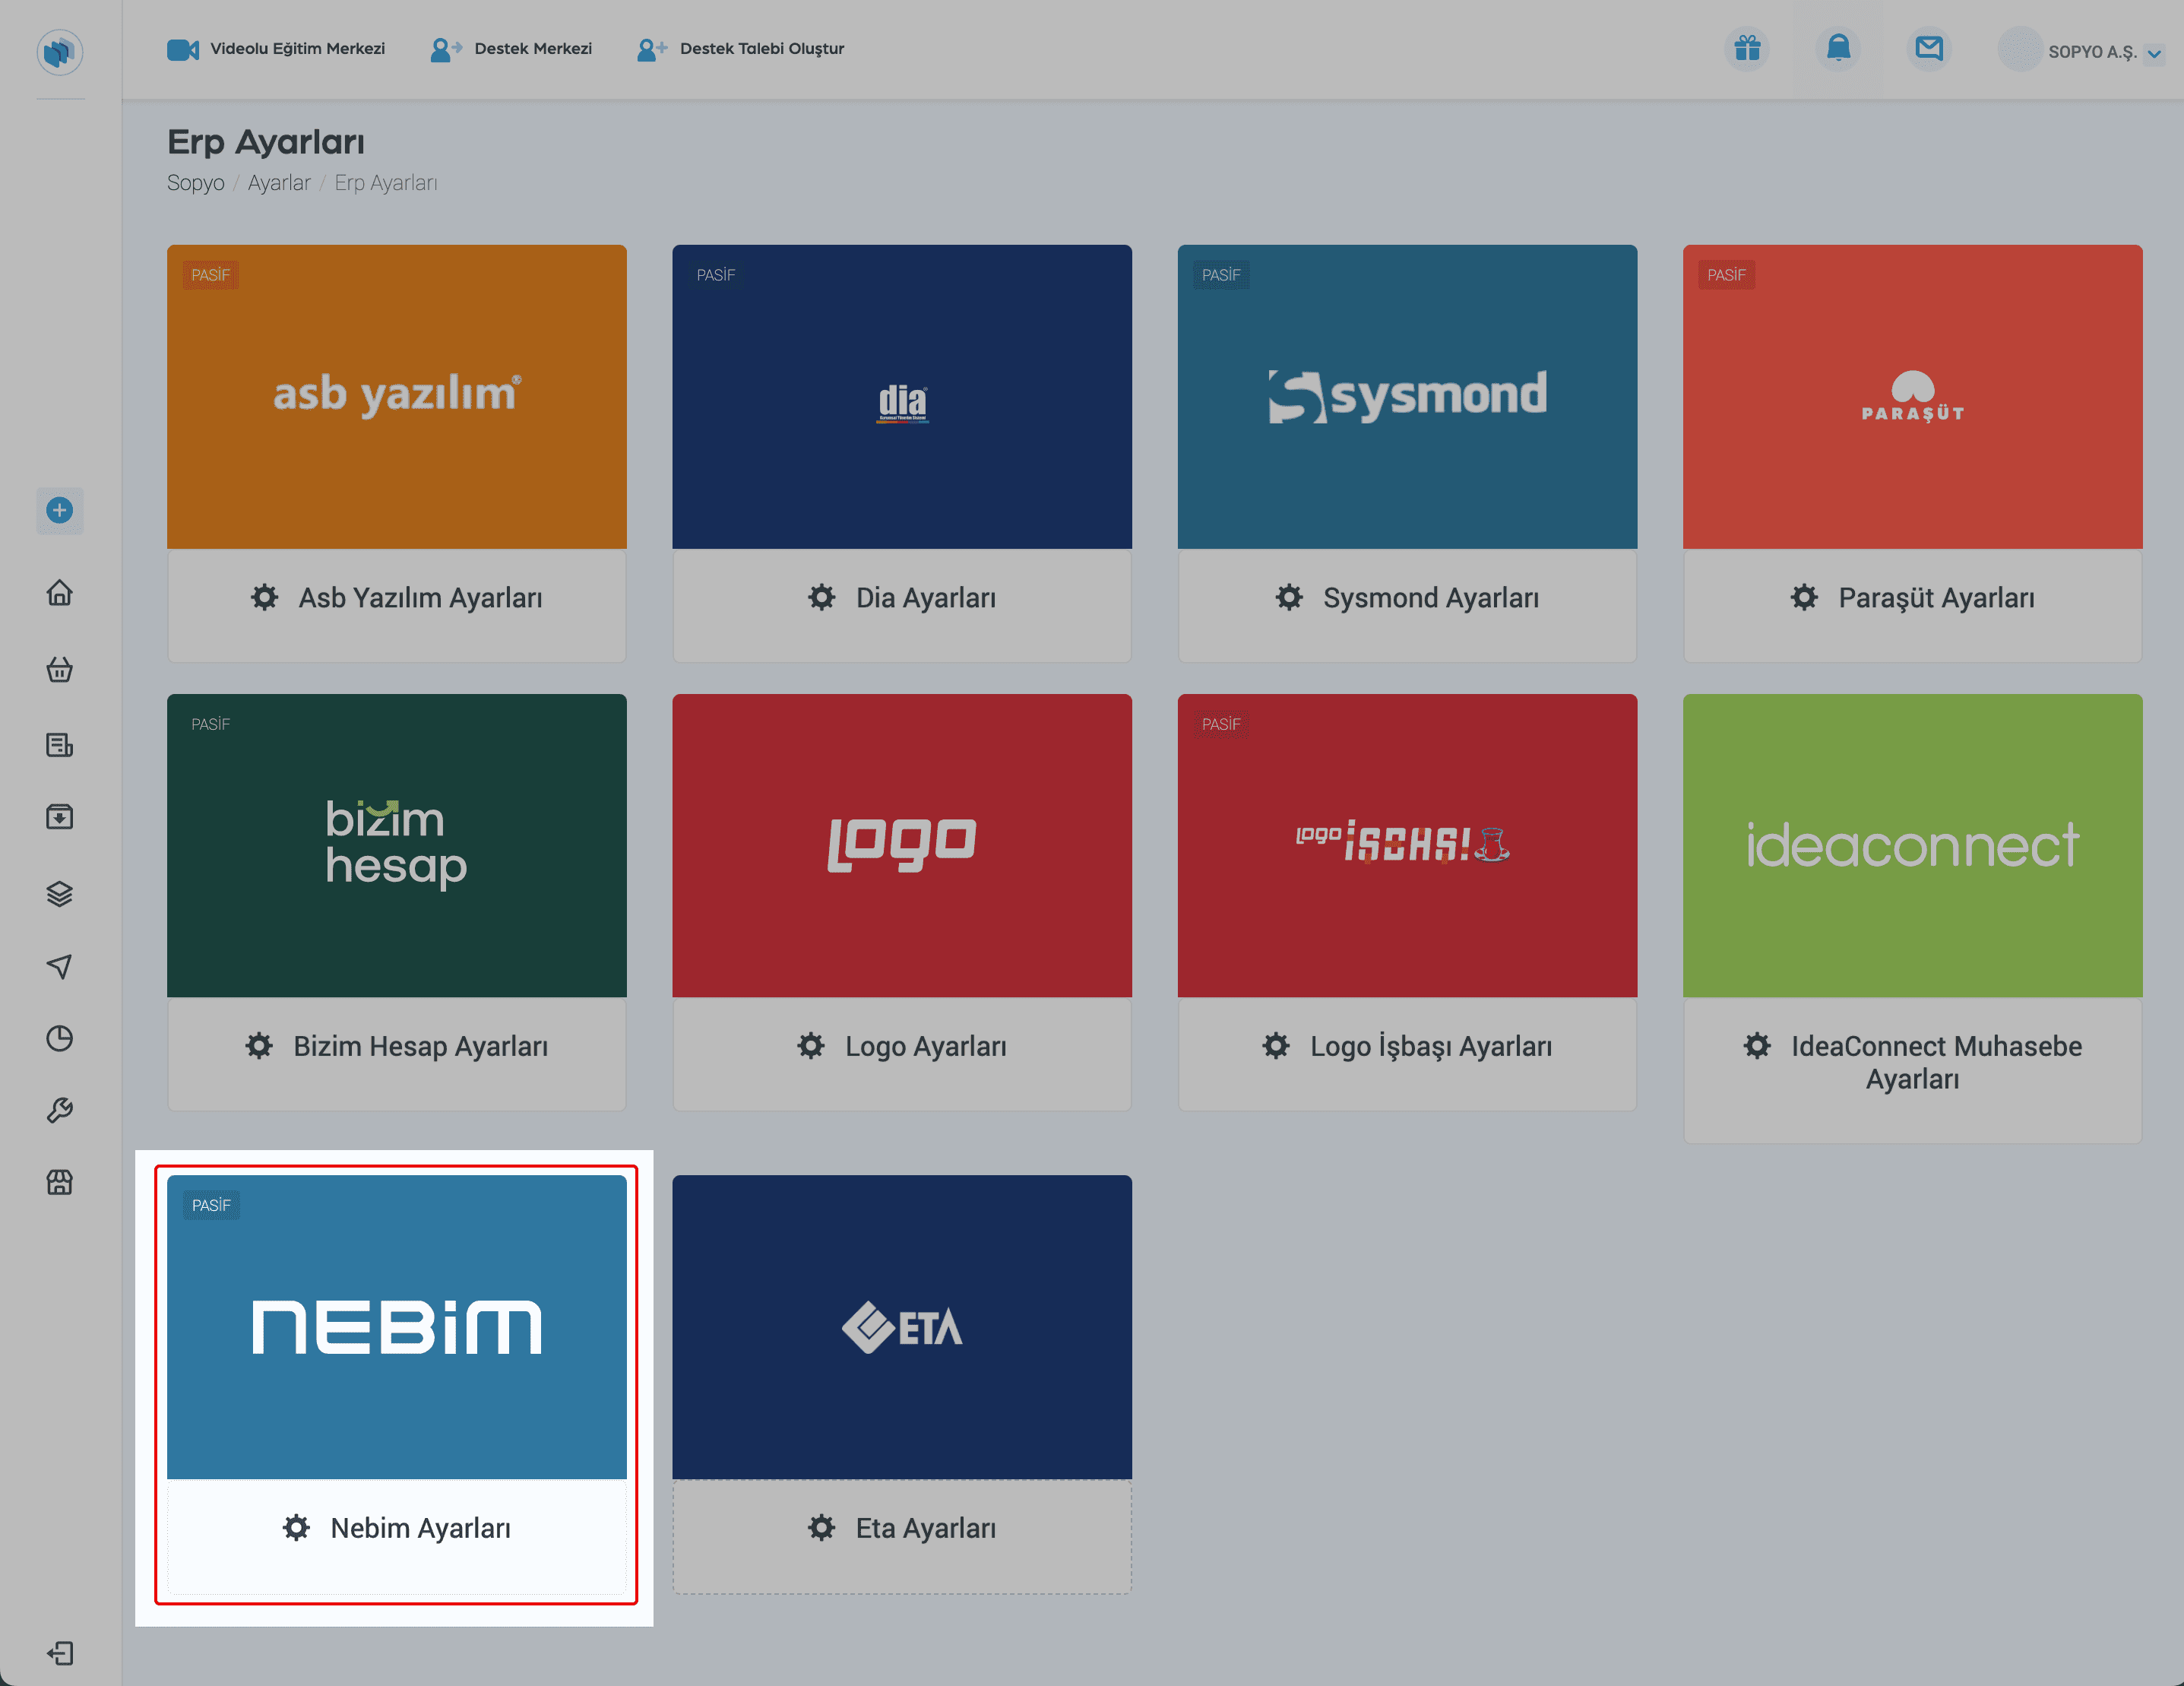Open the pie chart reports icon in sidebar

point(60,1038)
